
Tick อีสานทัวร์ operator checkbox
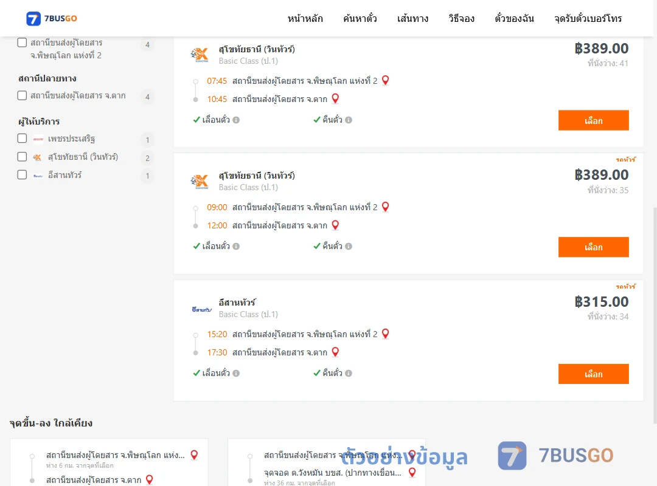[x=23, y=174]
